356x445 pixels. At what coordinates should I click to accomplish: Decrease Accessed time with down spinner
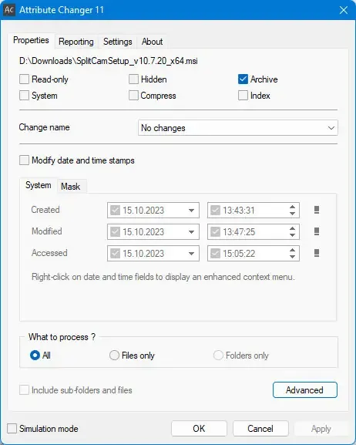point(293,257)
